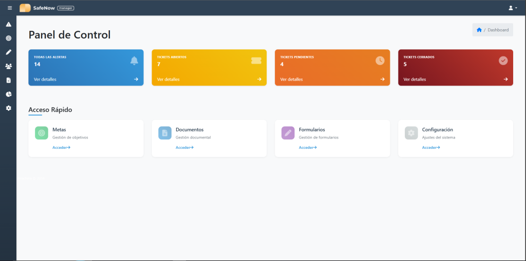Viewport: 526px width, 261px height.
Task: Open alerts via warning triangle sidebar icon
Action: coord(8,24)
